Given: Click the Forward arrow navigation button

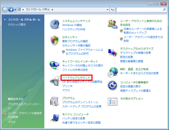Looking at the screenshot, I should [11, 10].
